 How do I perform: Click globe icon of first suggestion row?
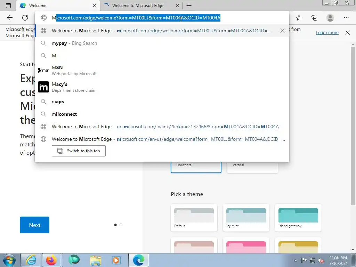point(43,31)
